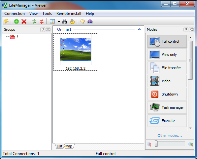Image resolution: width=197 pixels, height=159 pixels.
Task: Open the Remote install menu
Action: point(69,14)
